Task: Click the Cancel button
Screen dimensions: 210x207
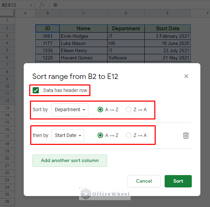Action: click(x=144, y=181)
